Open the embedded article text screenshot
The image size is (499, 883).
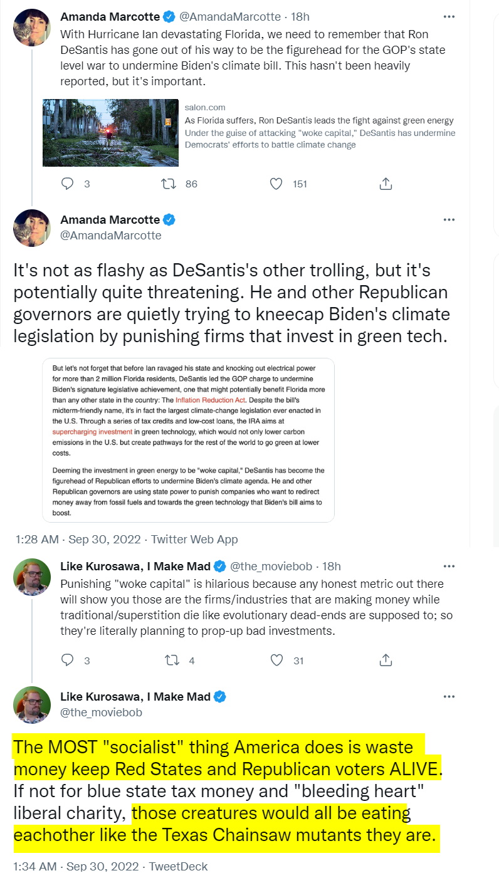click(188, 440)
